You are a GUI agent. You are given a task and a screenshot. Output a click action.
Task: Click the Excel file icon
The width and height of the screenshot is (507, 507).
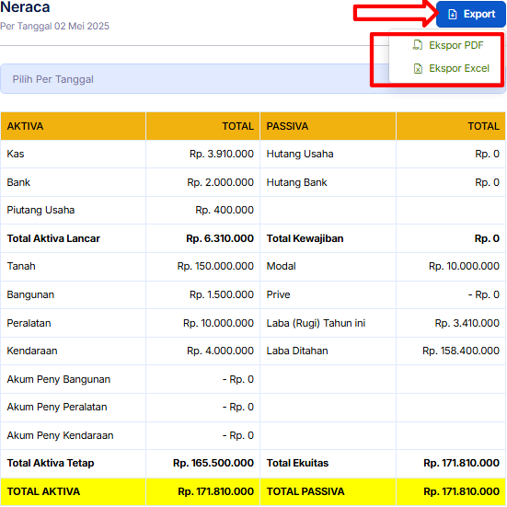pos(418,68)
